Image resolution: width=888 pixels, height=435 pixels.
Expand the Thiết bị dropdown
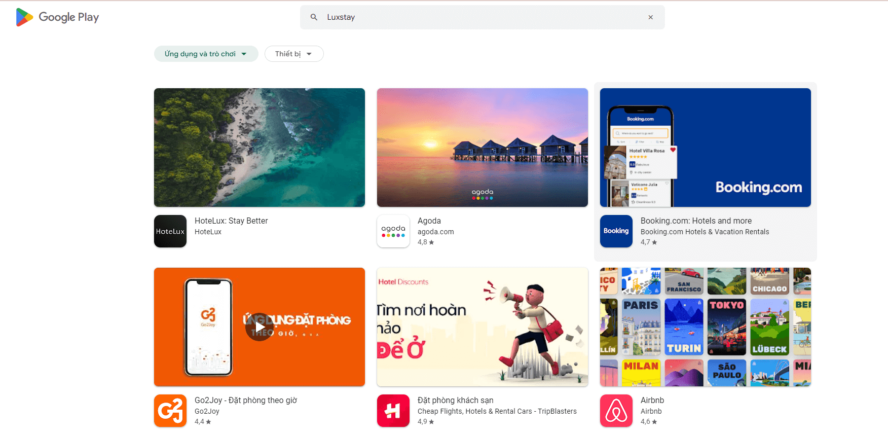(x=294, y=54)
